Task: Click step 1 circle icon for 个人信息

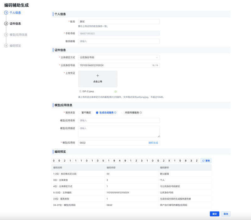Action: pyautogui.click(x=6, y=13)
